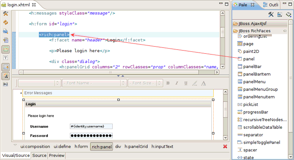Select ui:composition in selection bar
This screenshot has height=160, width=294.
35,147
